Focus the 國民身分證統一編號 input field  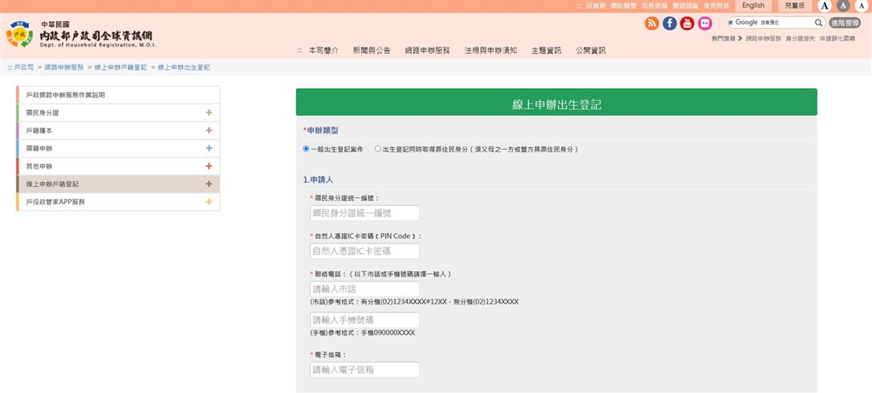click(364, 214)
